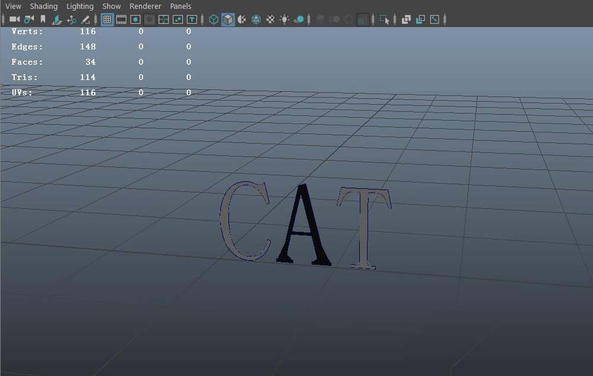This screenshot has height=376, width=593.
Task: Toggle the Safe Title icon
Action: (x=192, y=20)
